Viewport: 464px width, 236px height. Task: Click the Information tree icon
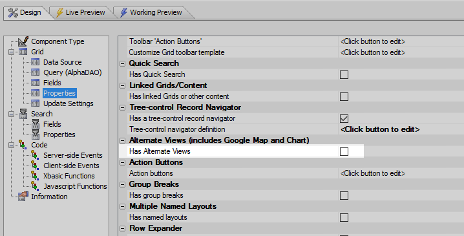pos(23,197)
